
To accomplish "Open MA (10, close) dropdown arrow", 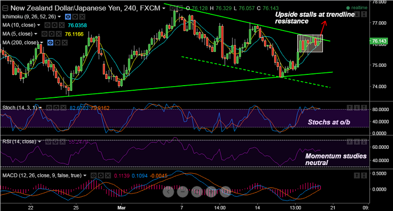I will pos(39,25).
